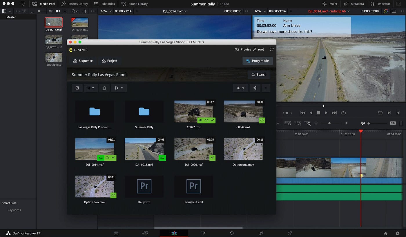Jump to the next edit point
Screen dimensions: 406x237
389,113
